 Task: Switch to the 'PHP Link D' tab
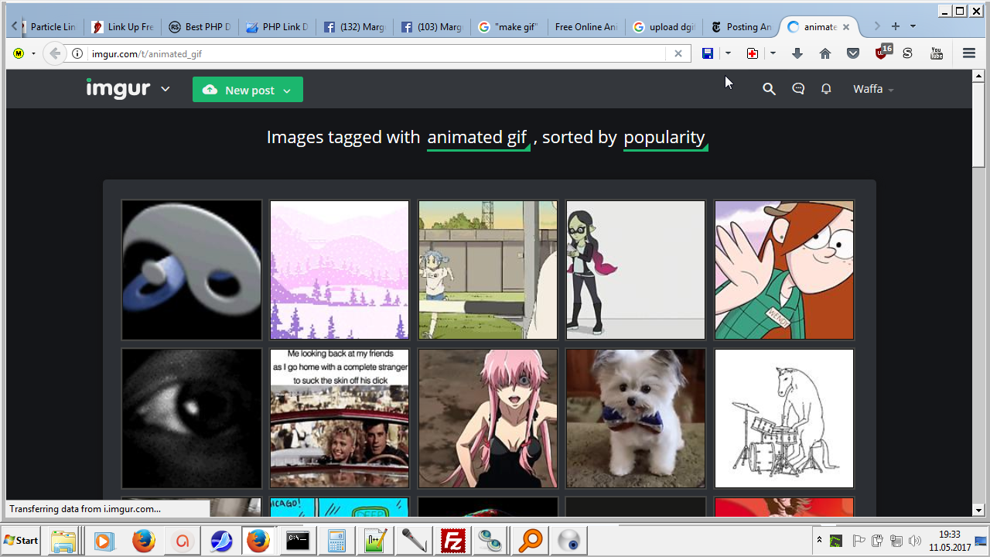point(277,27)
